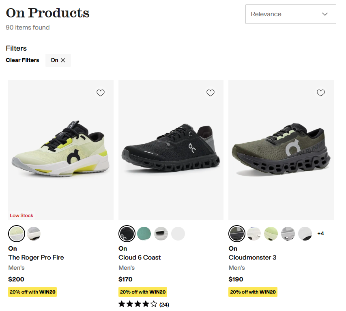Image resolution: width=346 pixels, height=311 pixels.
Task: Open Cloud 6 Coast product title
Action: pyautogui.click(x=140, y=258)
